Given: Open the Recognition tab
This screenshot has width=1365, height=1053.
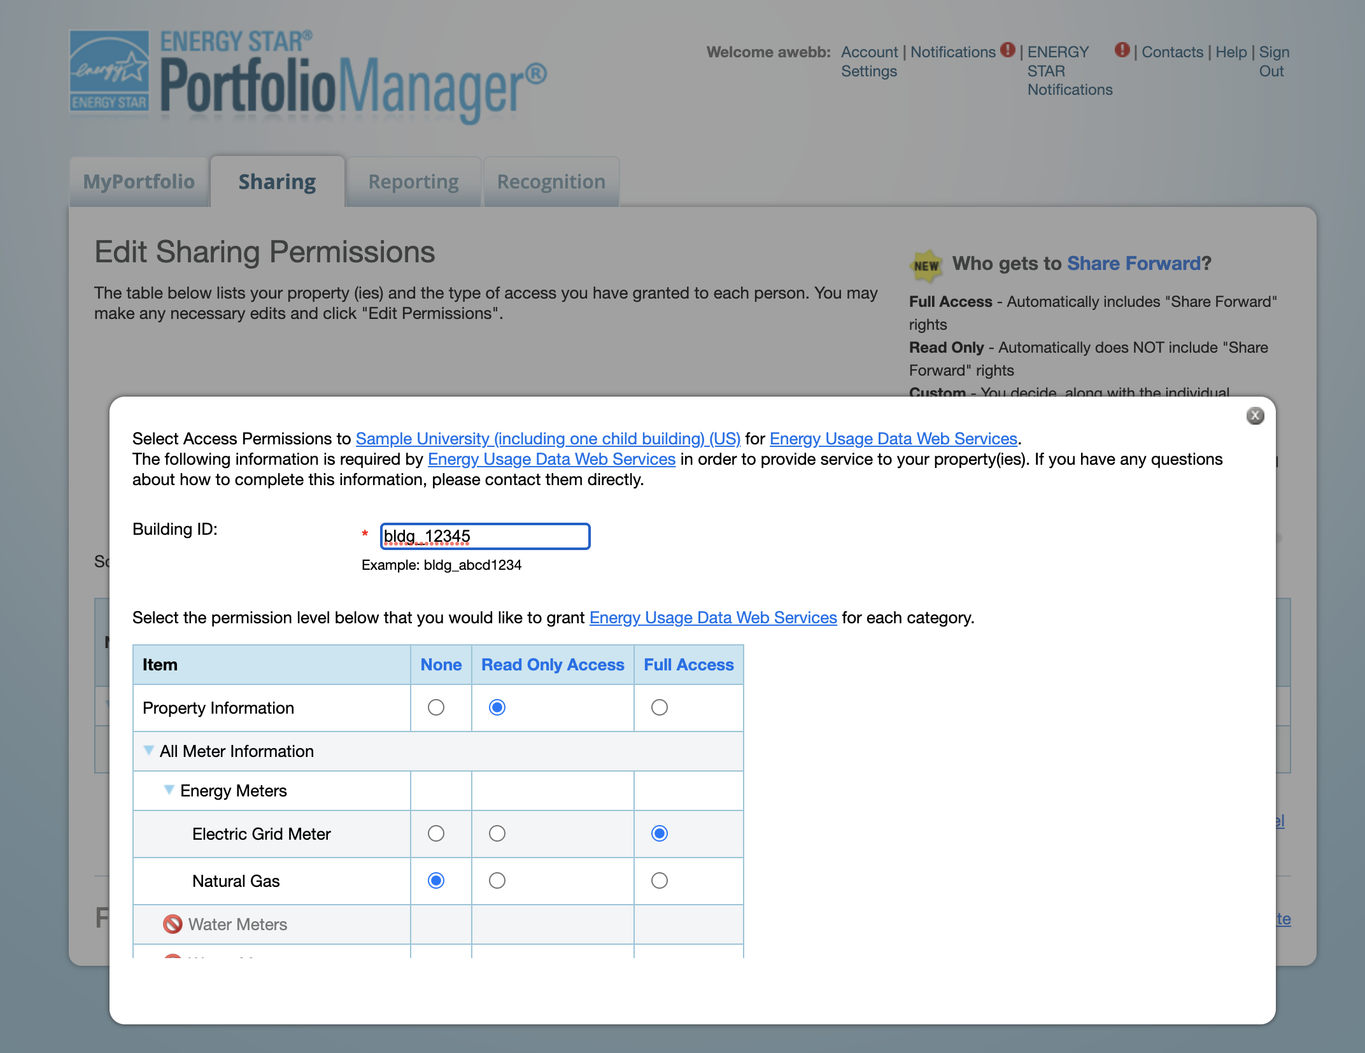Looking at the screenshot, I should click(551, 181).
